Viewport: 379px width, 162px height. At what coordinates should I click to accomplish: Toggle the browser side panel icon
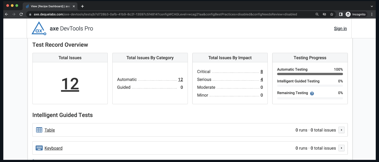pos(341,14)
